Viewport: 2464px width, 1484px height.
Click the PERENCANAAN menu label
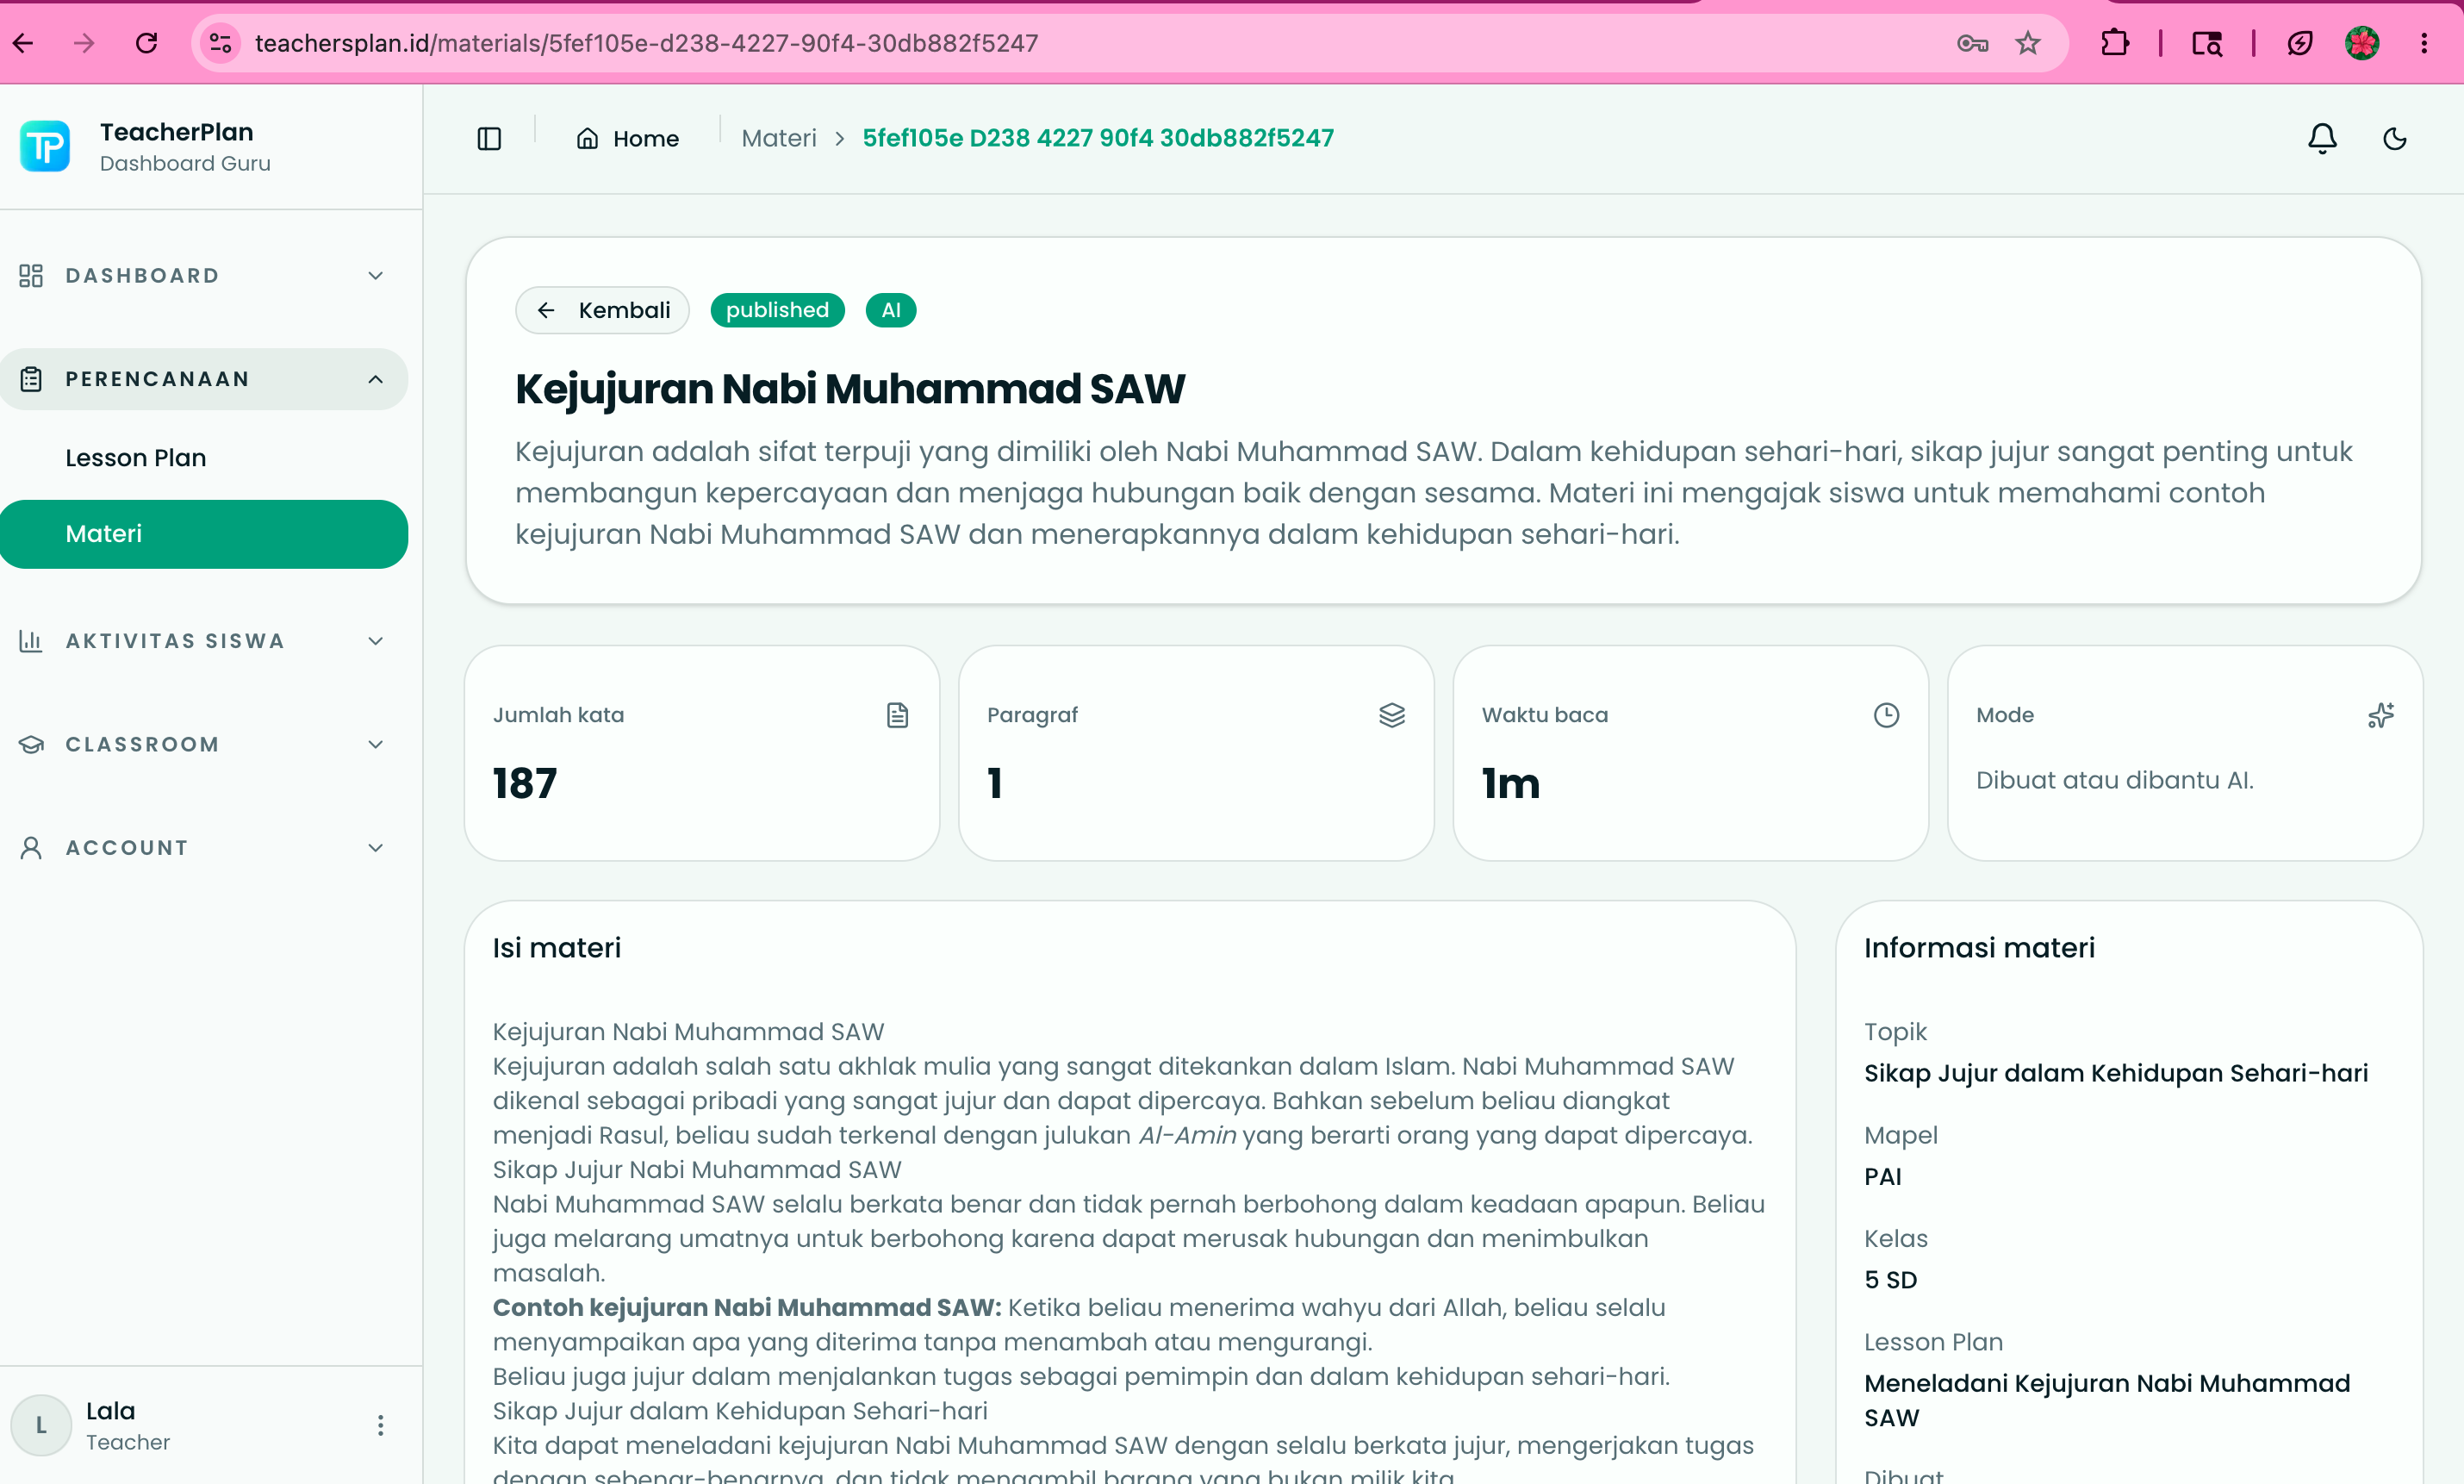(157, 379)
